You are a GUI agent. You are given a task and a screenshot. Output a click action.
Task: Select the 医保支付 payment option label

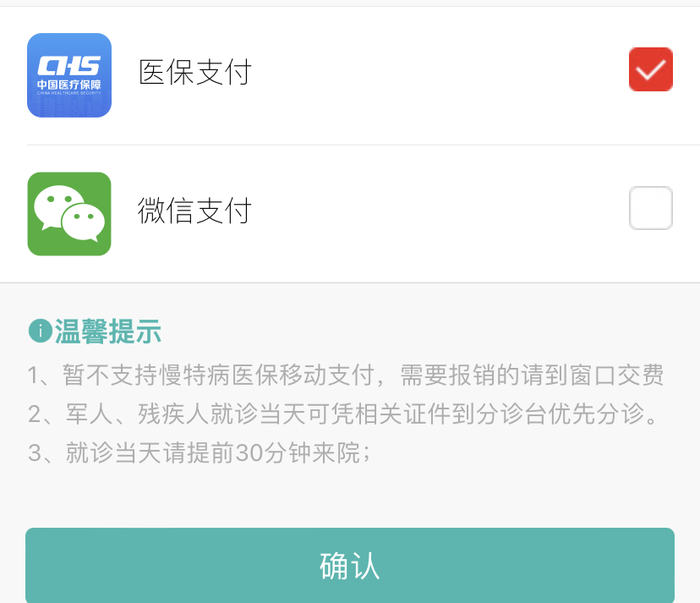point(195,72)
